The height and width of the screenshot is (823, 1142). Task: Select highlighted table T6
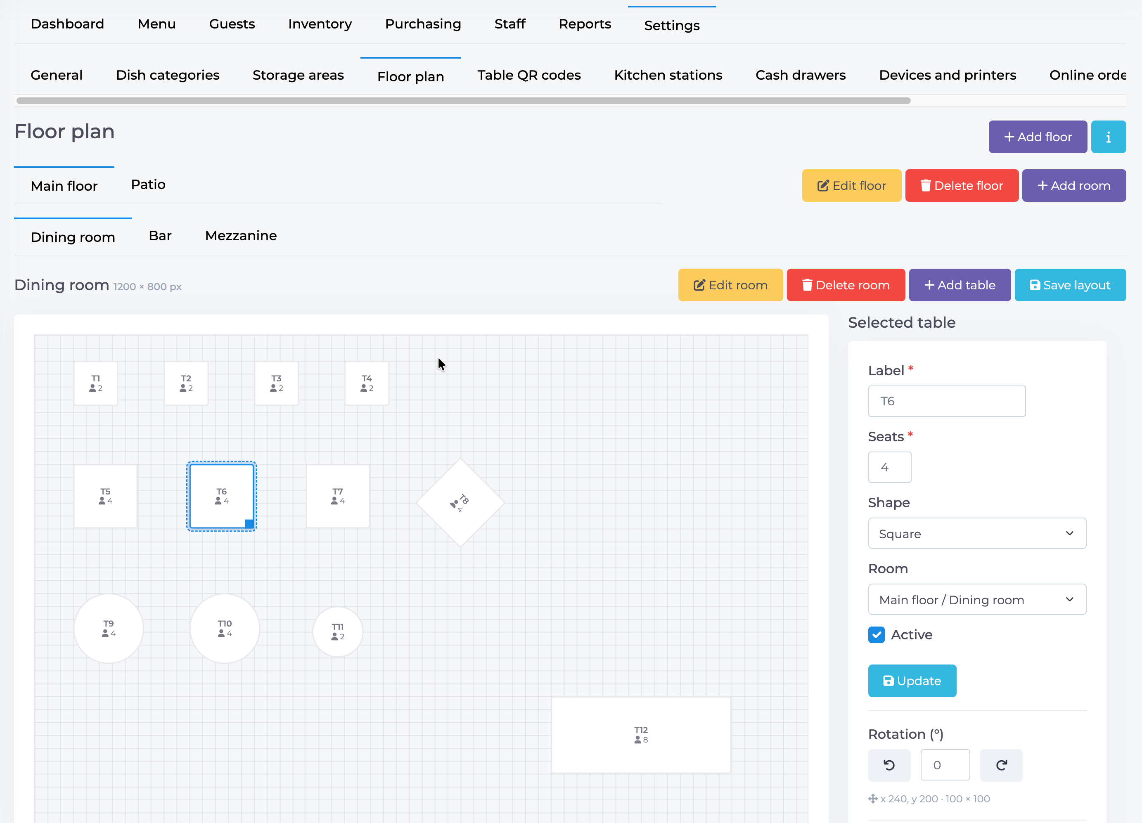pos(222,496)
